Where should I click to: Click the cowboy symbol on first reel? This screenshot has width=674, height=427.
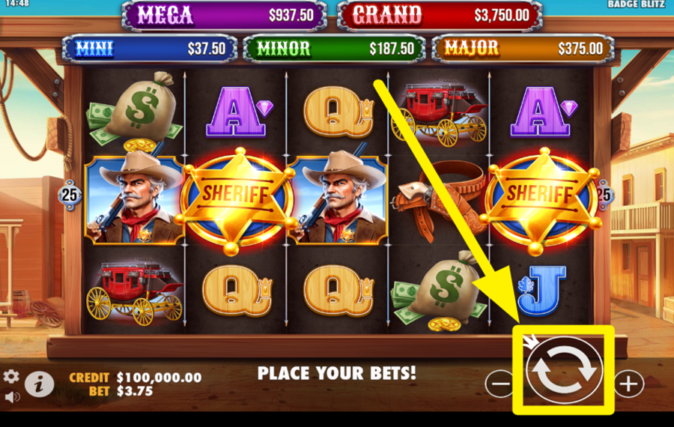(135, 199)
